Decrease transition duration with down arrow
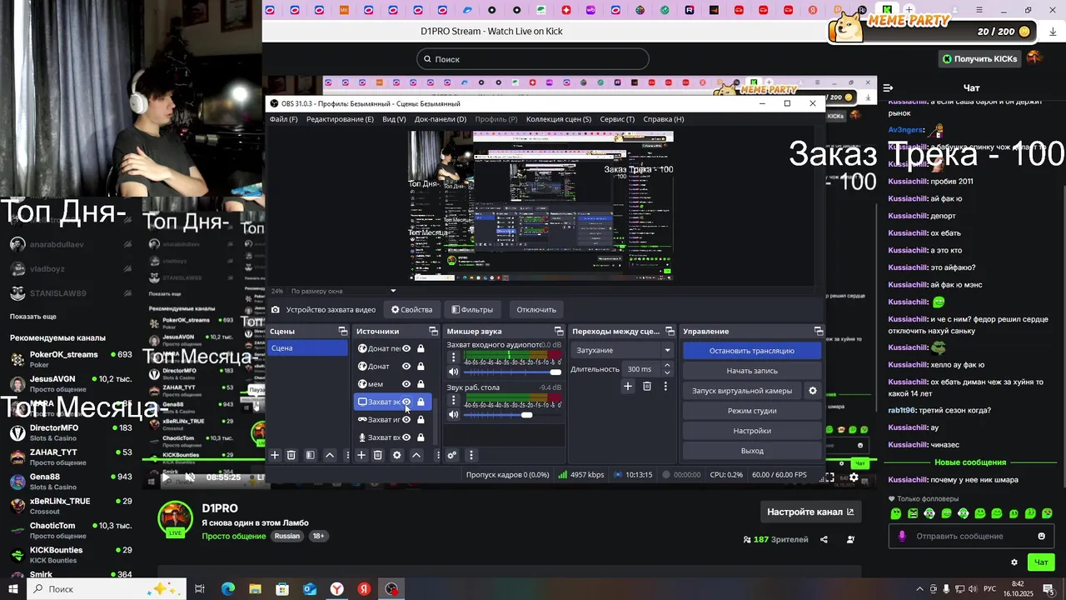 666,372
